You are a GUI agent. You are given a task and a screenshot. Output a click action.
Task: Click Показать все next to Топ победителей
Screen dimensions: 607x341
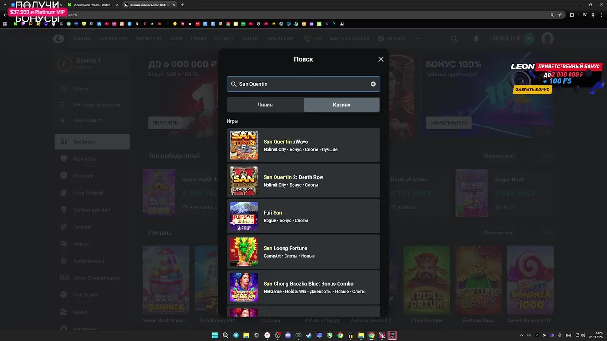click(498, 156)
